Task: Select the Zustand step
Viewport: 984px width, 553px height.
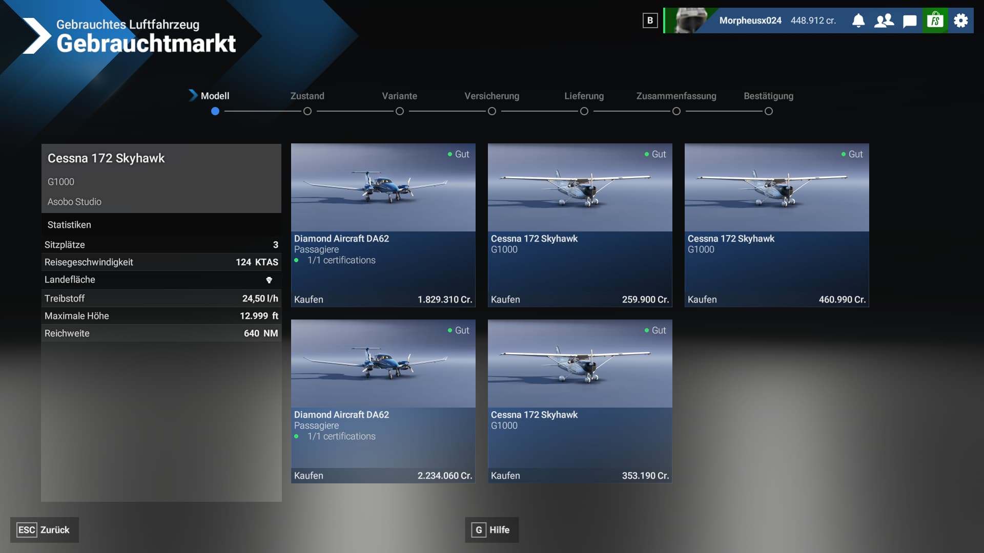Action: point(307,96)
